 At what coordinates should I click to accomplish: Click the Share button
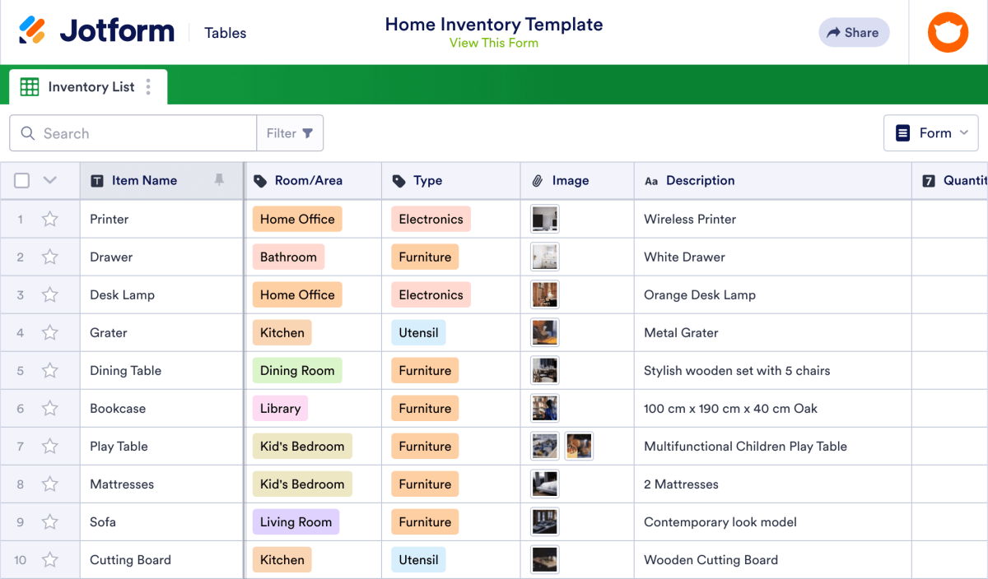854,32
